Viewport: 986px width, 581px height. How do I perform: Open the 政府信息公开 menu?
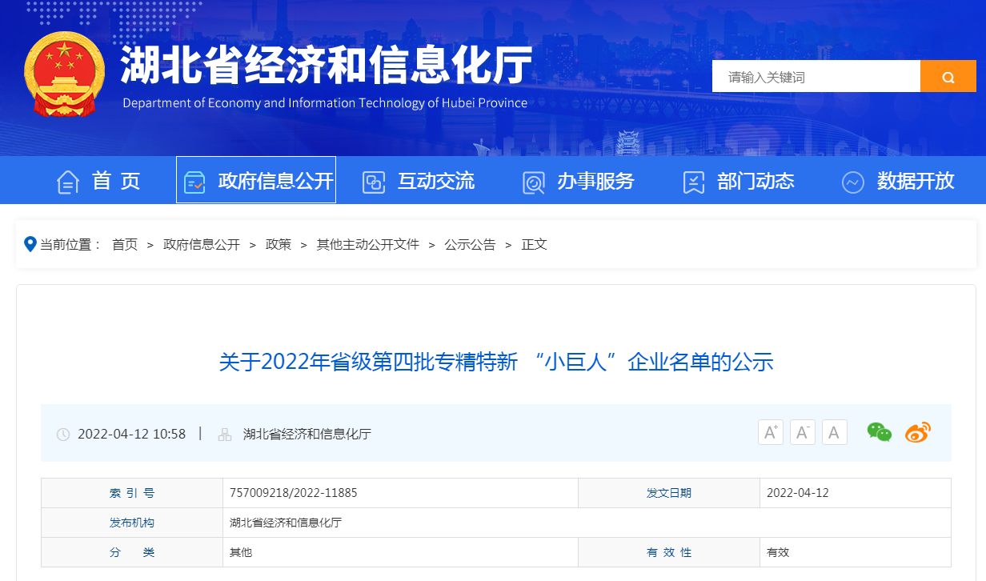coord(256,181)
